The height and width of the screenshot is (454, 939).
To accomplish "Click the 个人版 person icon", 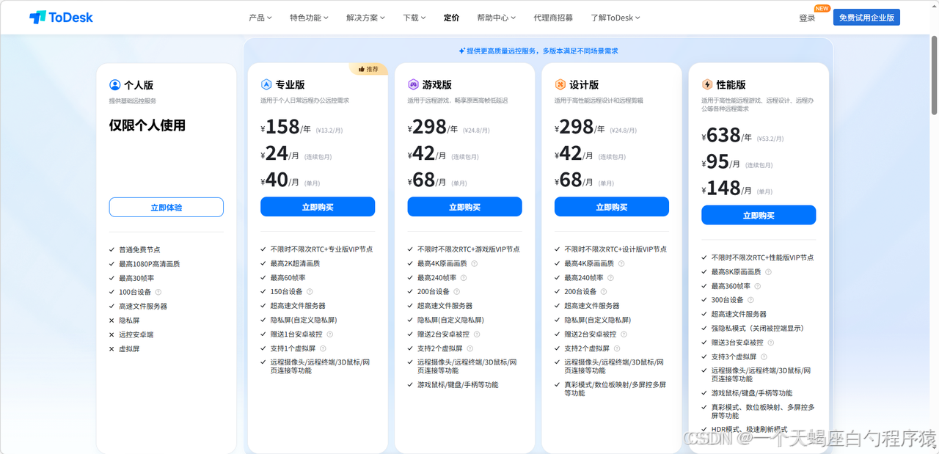I will pyautogui.click(x=114, y=84).
